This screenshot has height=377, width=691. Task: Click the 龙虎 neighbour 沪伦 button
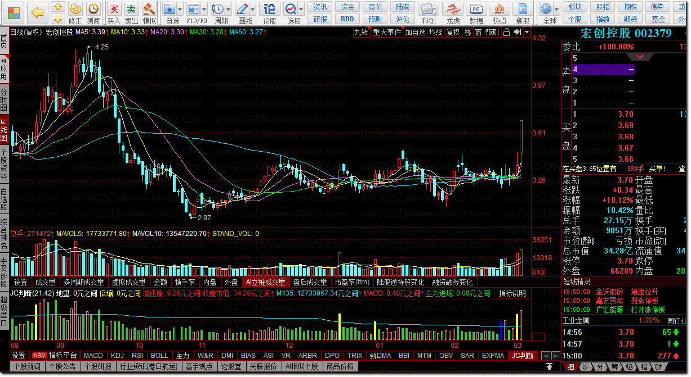(x=403, y=19)
